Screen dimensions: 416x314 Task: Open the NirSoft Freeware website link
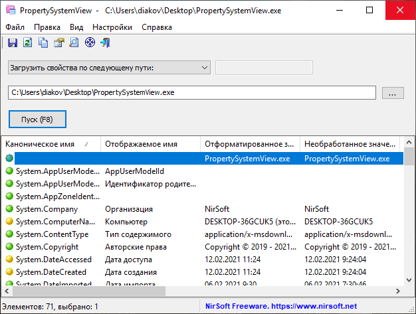pyautogui.click(x=281, y=306)
